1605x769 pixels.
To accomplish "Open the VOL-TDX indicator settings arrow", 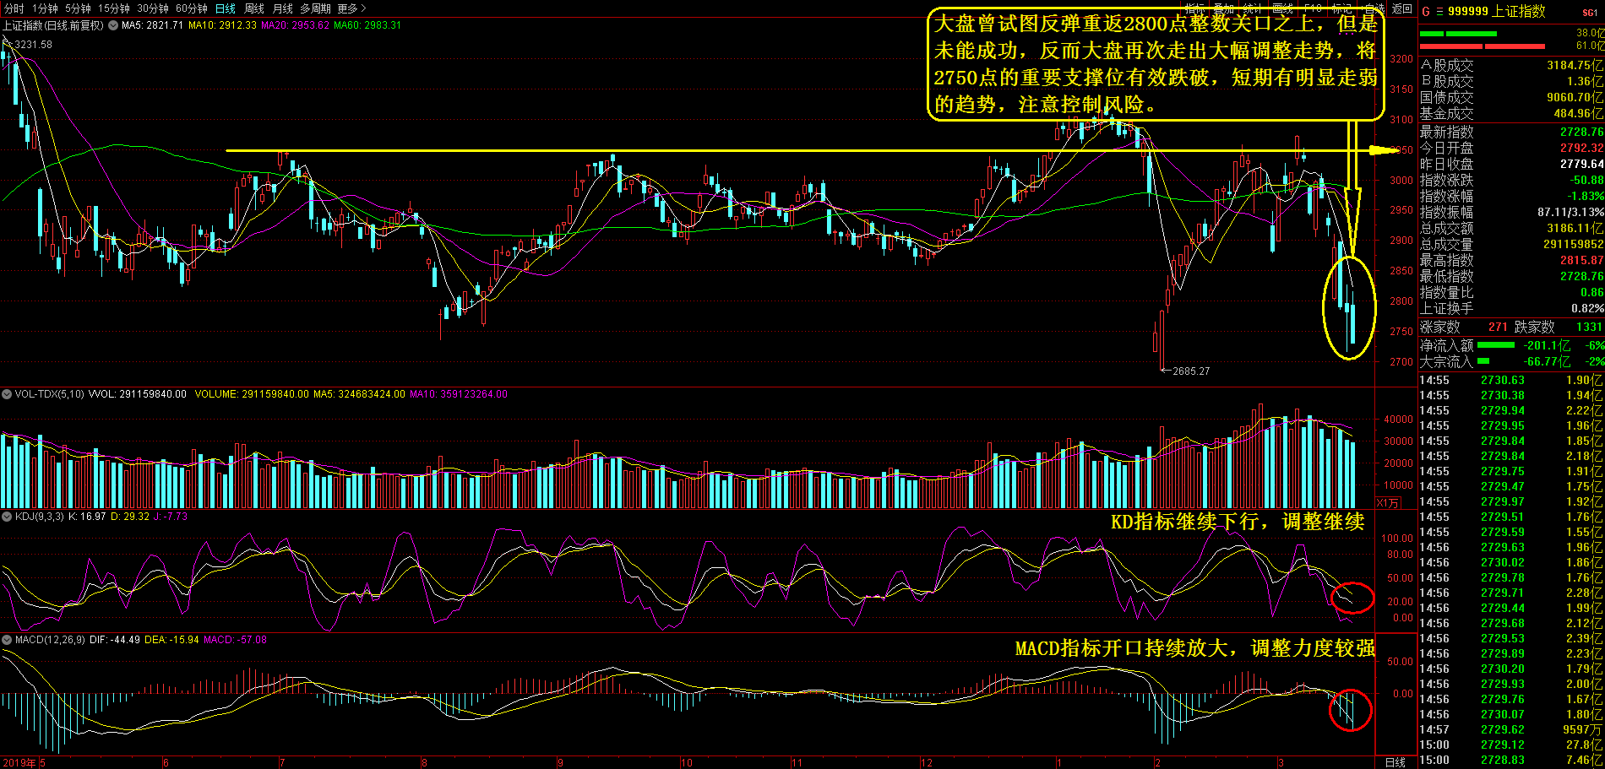I will [x=7, y=394].
